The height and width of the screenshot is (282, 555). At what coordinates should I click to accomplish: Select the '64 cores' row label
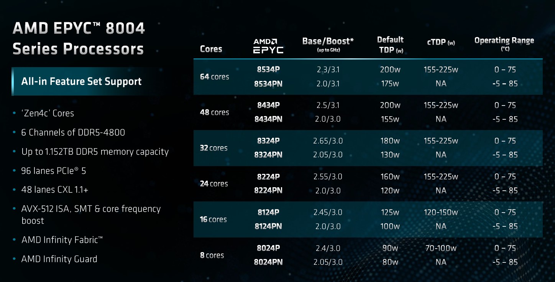click(215, 77)
